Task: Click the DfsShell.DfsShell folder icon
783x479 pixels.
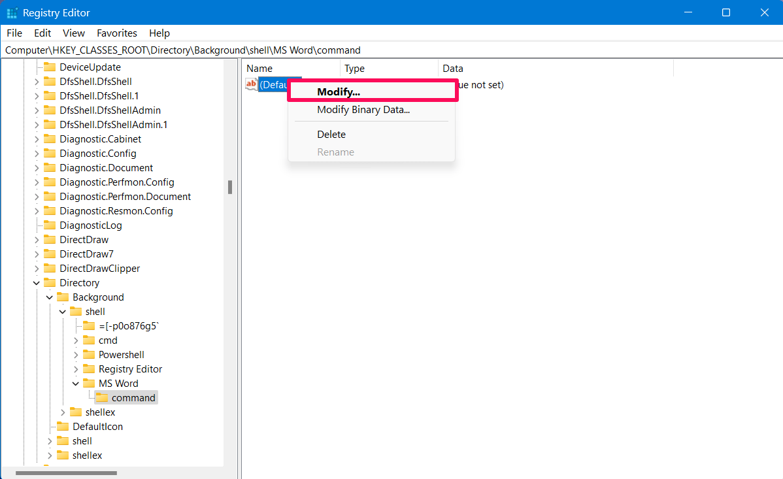Action: coord(50,82)
